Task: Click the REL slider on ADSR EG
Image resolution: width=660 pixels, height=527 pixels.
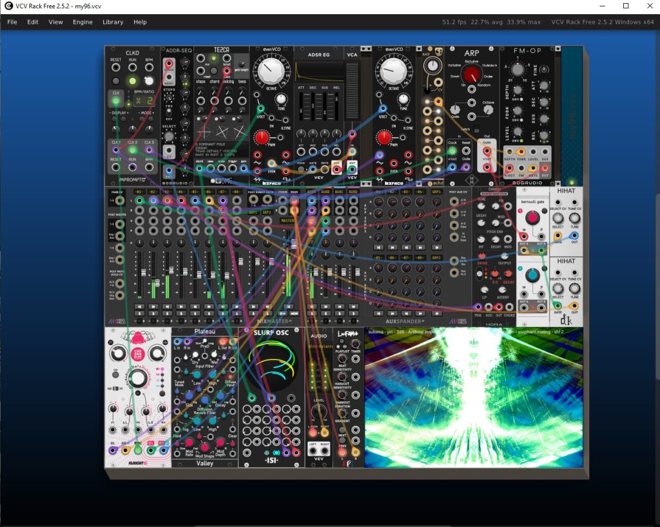Action: (336, 106)
